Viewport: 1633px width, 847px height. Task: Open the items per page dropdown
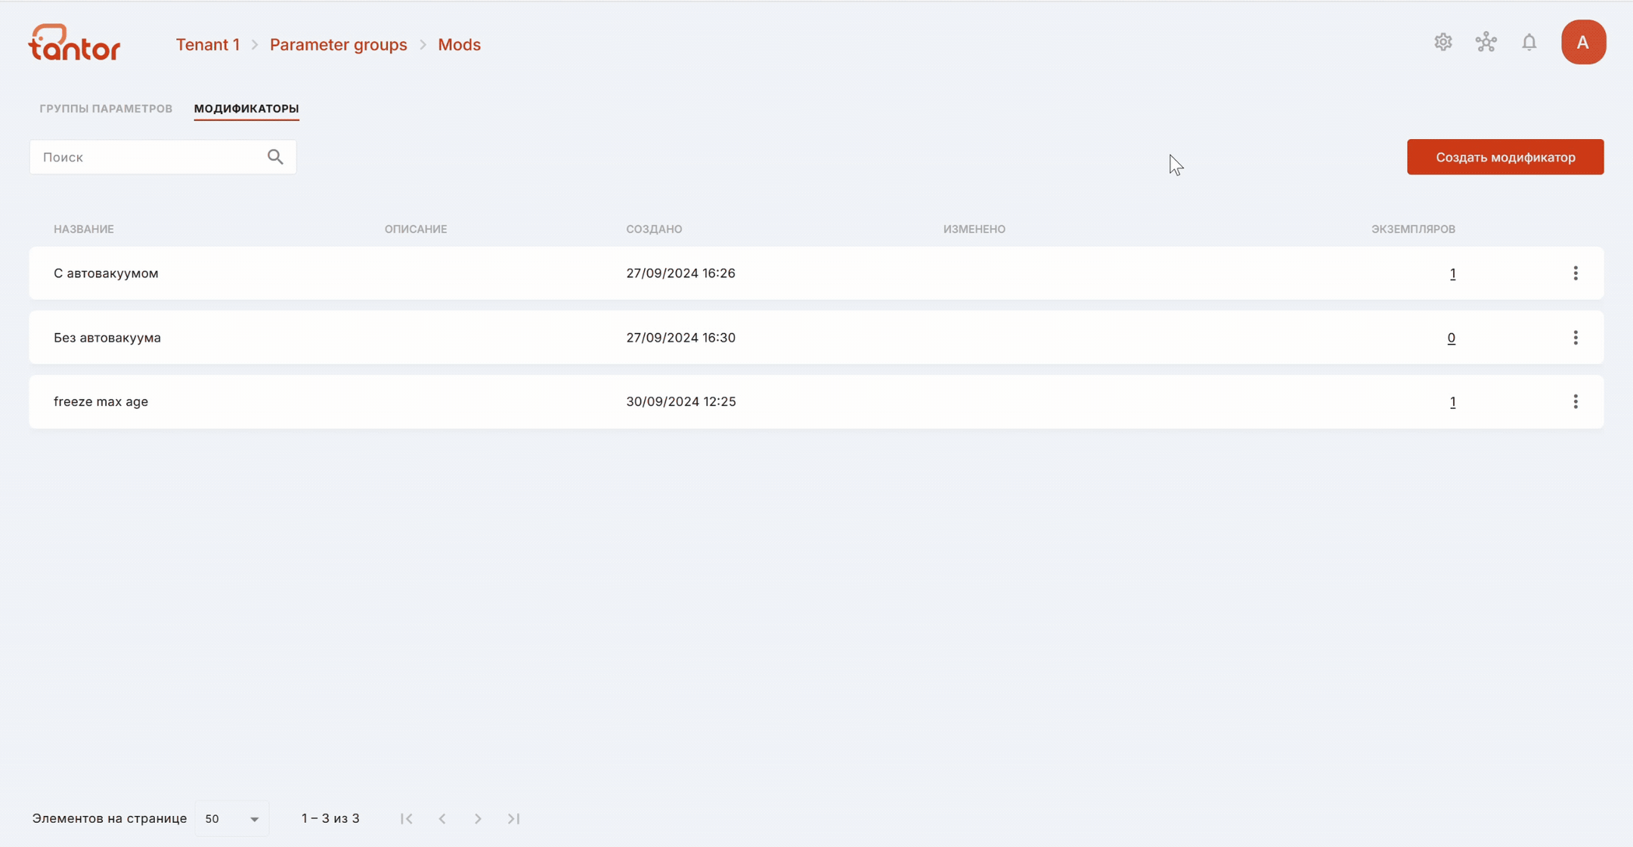231,819
